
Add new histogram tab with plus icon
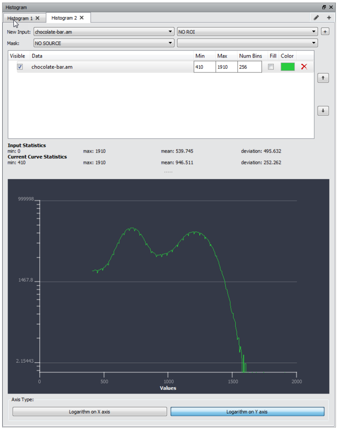pyautogui.click(x=329, y=17)
